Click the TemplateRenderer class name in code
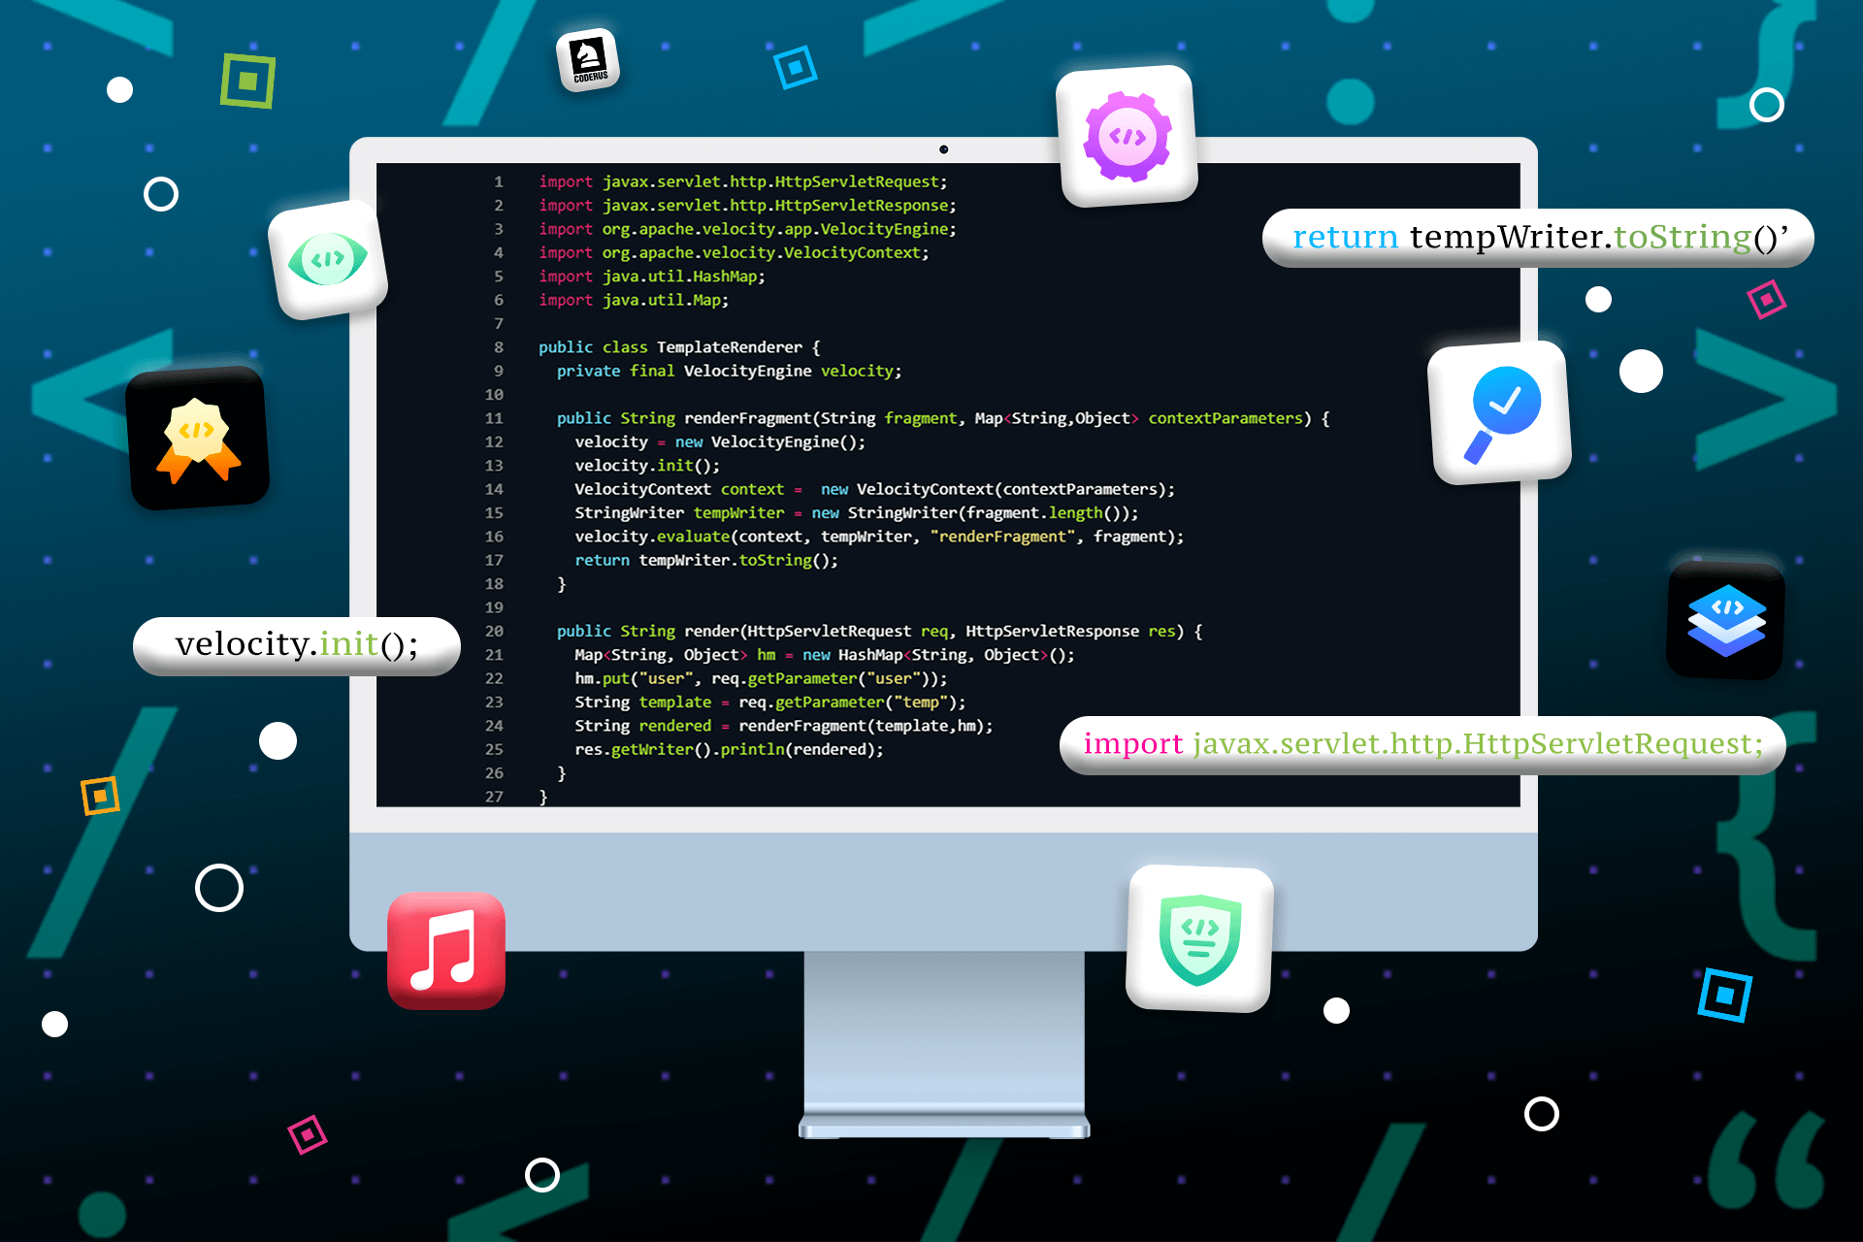The image size is (1863, 1242). pos(729,347)
